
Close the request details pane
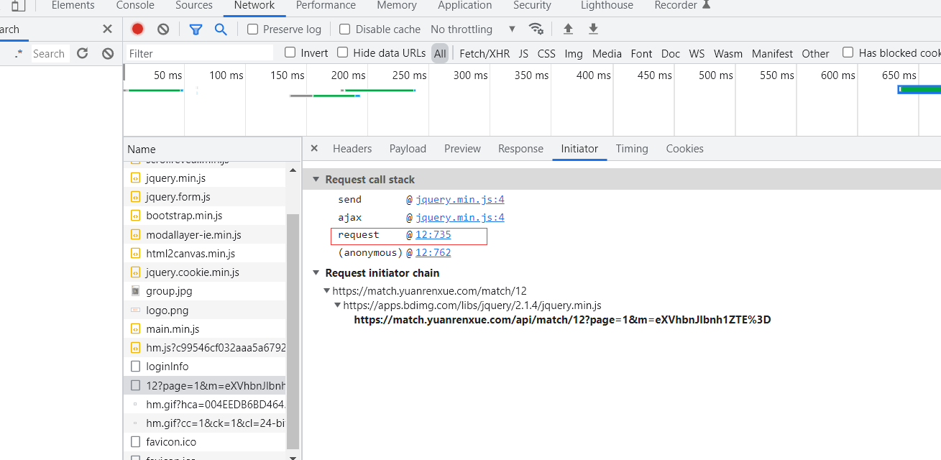(x=314, y=148)
